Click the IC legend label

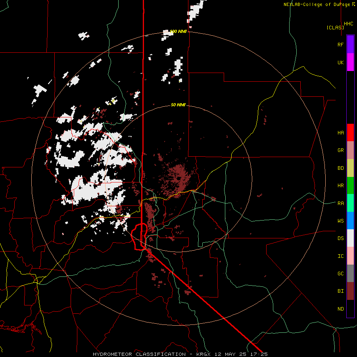pyautogui.click(x=340, y=256)
